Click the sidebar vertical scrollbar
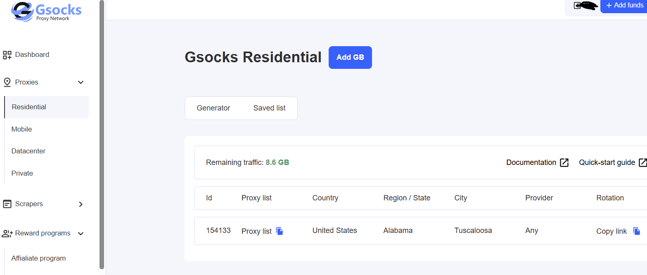This screenshot has height=275, width=647. pos(102,134)
